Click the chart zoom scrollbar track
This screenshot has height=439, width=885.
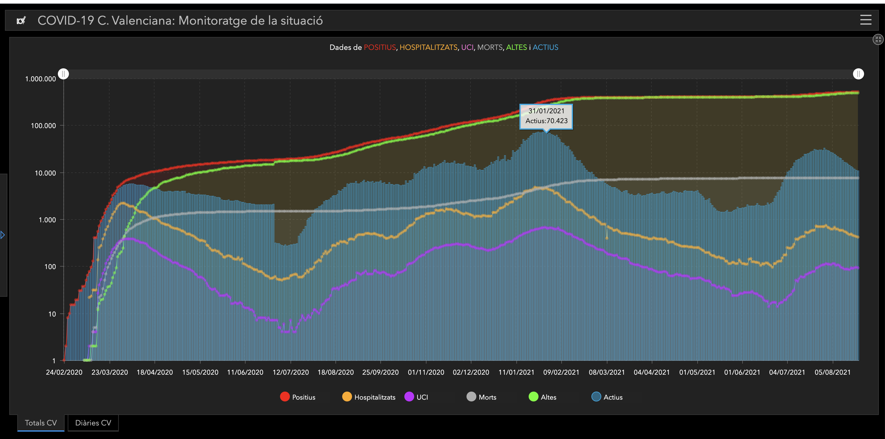(x=460, y=74)
